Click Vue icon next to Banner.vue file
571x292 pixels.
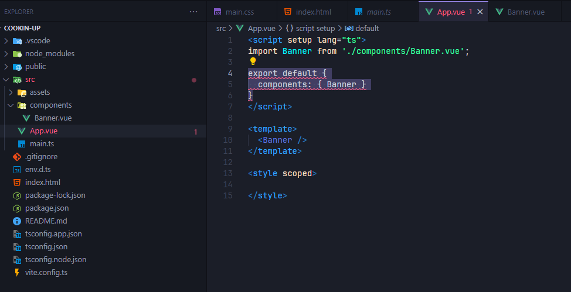[26, 118]
